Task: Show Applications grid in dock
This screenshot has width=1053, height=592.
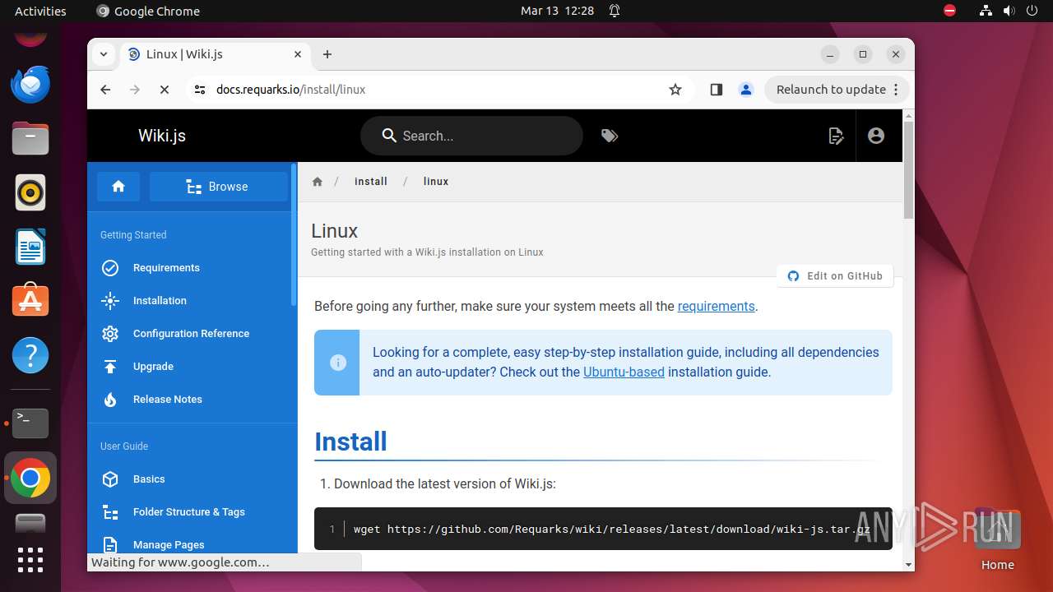Action: tap(30, 559)
